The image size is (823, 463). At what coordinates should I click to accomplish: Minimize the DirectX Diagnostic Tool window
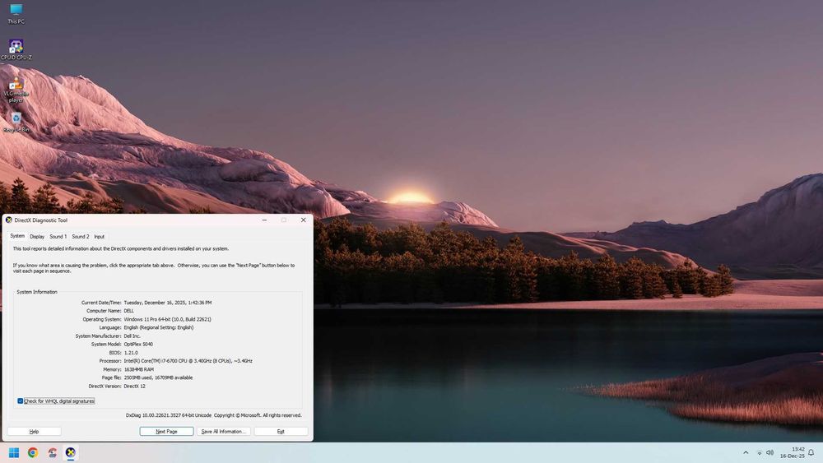[x=264, y=220]
